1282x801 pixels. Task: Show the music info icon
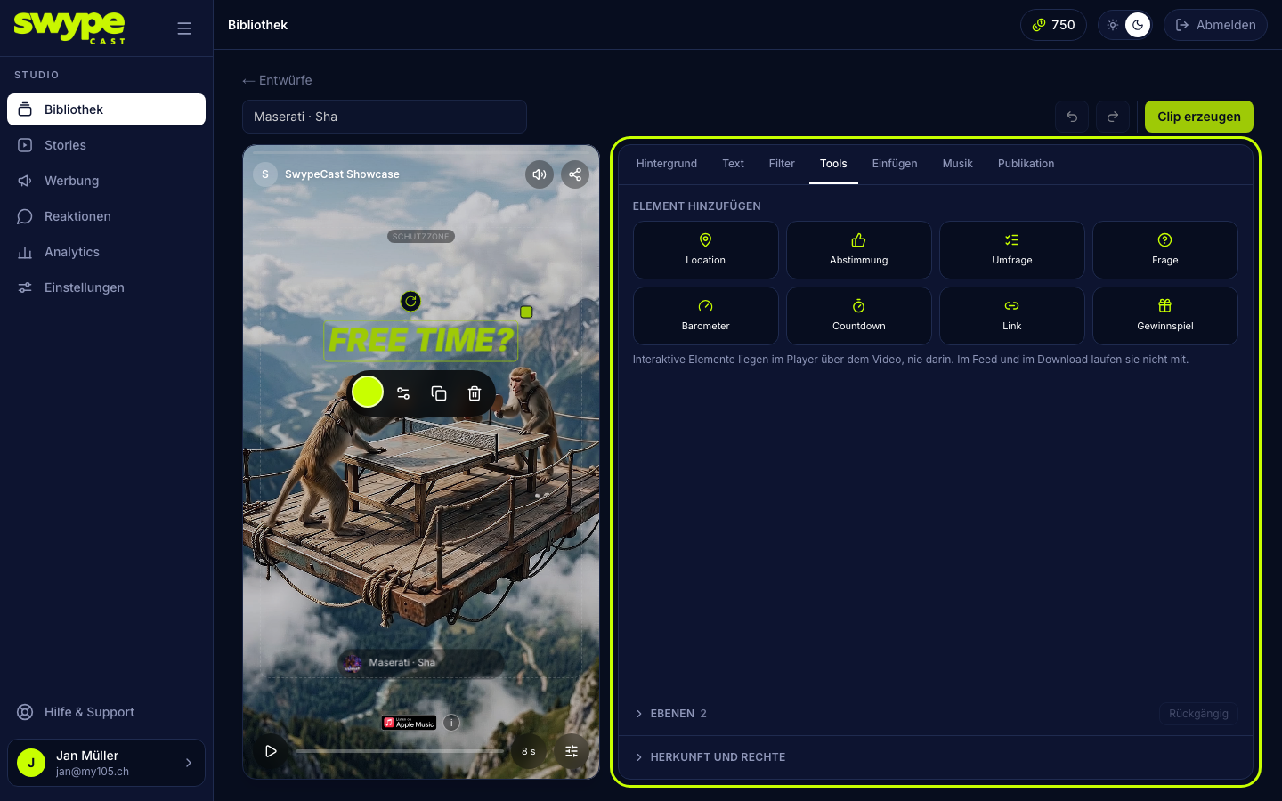click(x=452, y=723)
